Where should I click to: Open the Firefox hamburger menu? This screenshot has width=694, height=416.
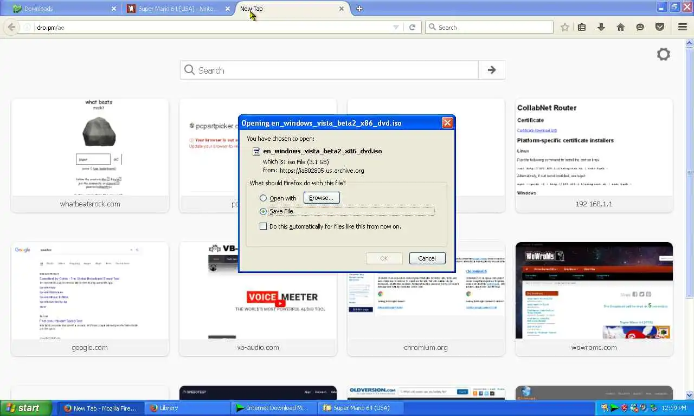(x=683, y=27)
